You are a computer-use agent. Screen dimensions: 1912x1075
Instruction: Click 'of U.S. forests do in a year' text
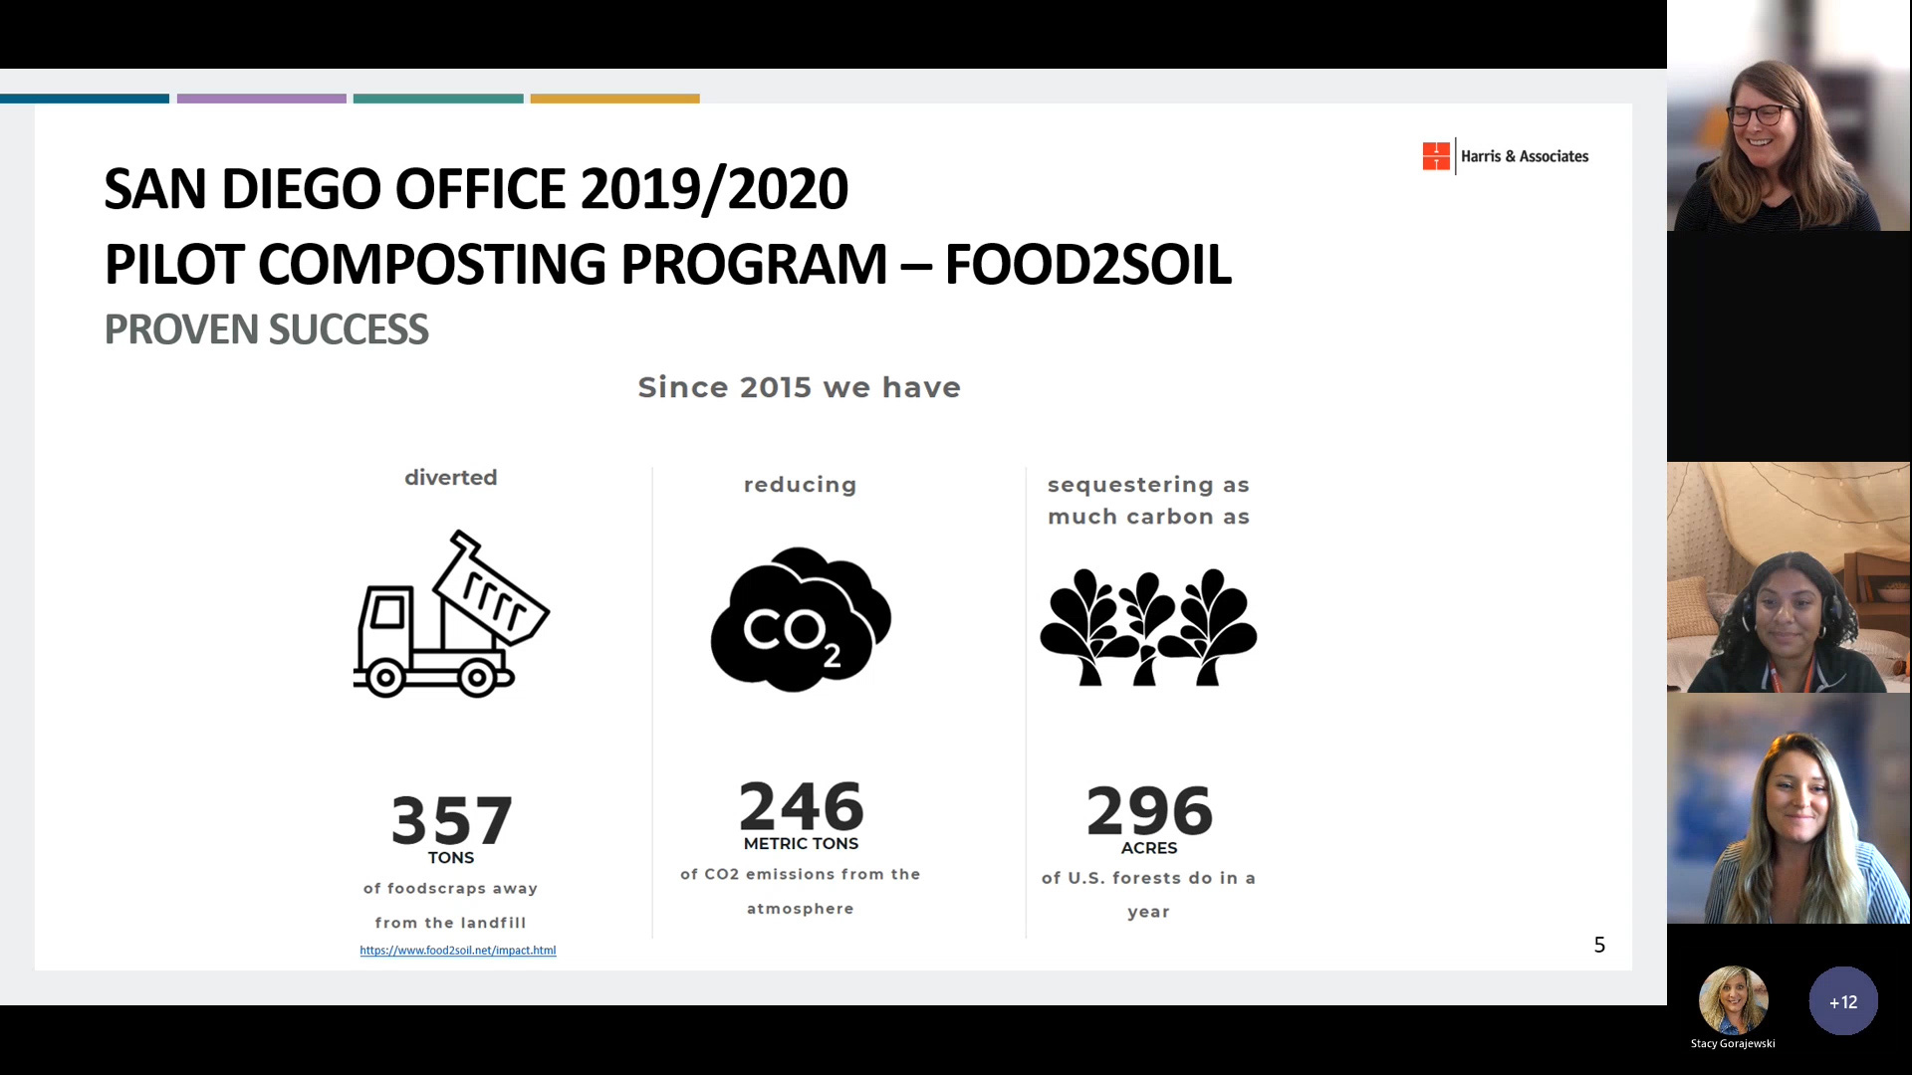1148,895
